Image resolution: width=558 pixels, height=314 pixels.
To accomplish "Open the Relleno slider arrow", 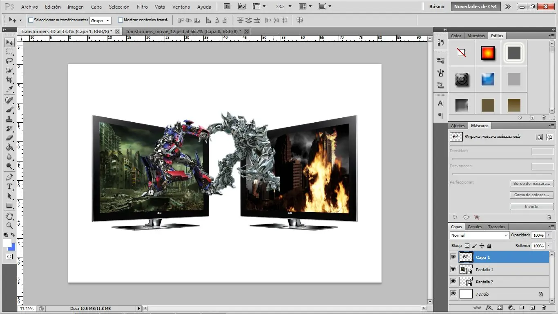I will 548,246.
